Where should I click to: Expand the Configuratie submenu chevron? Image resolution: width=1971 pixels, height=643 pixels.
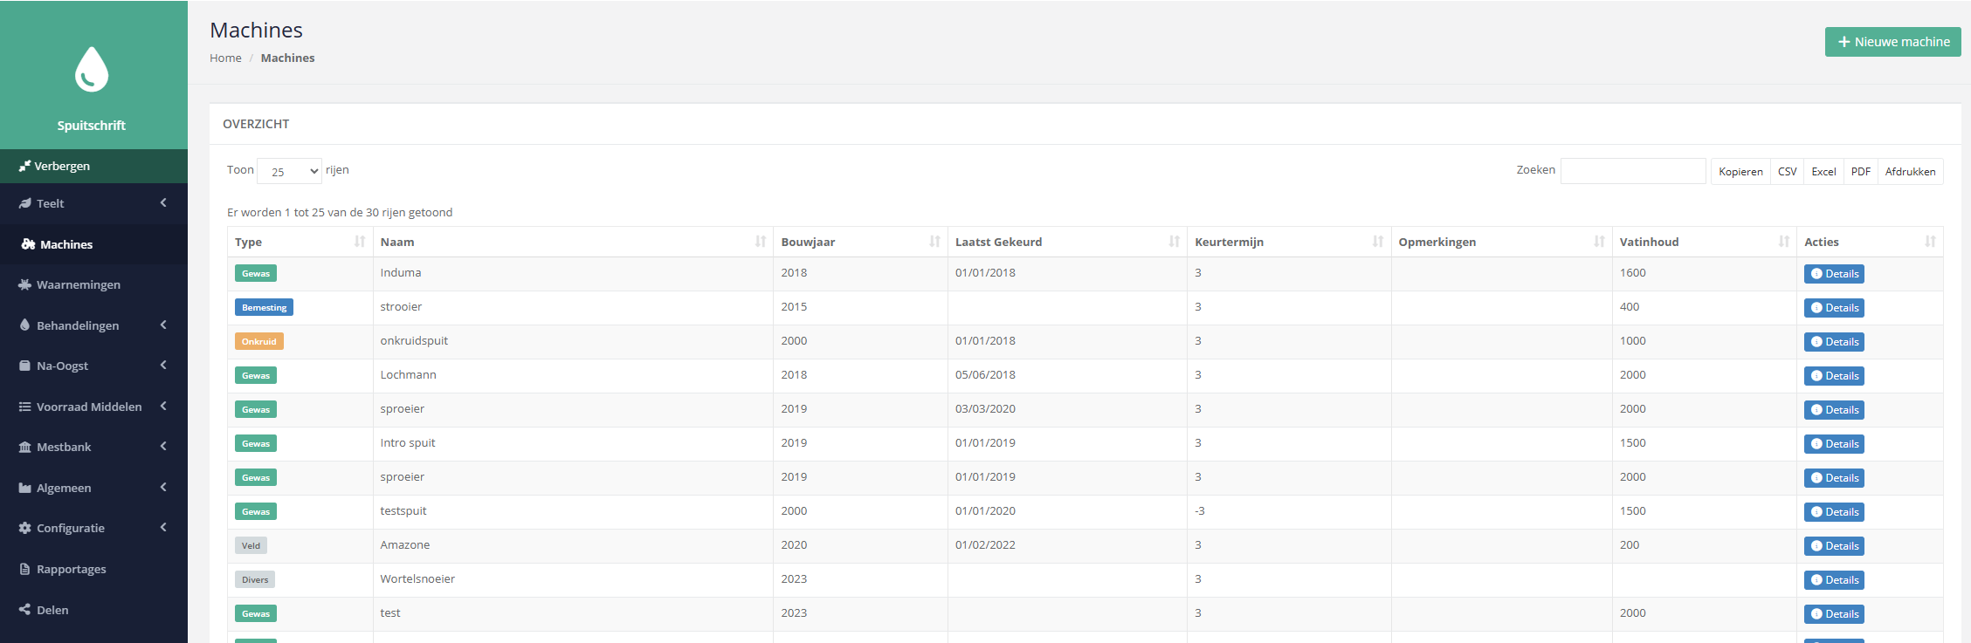click(x=163, y=527)
